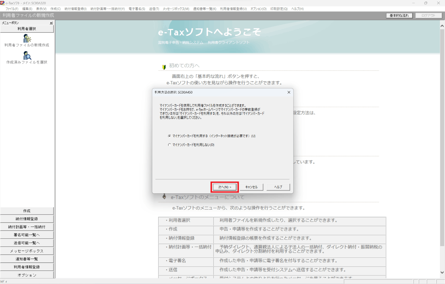
Task: Click the オプション sidebar button
Action: [27, 275]
